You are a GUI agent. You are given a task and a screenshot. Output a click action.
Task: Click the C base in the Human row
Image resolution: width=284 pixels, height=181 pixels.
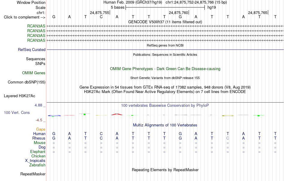(101, 134)
